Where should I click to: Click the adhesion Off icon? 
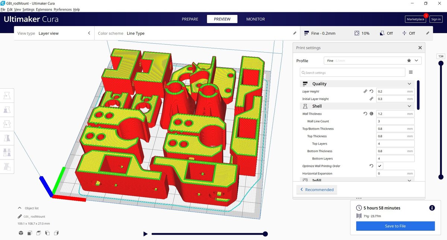pos(404,33)
